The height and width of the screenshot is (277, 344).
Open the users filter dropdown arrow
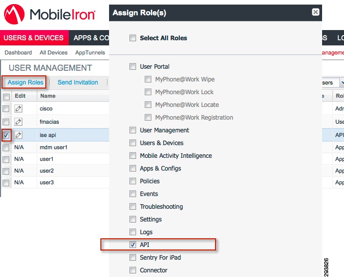tap(342, 82)
